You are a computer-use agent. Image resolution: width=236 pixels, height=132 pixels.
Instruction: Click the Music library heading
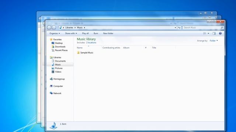(x=86, y=39)
